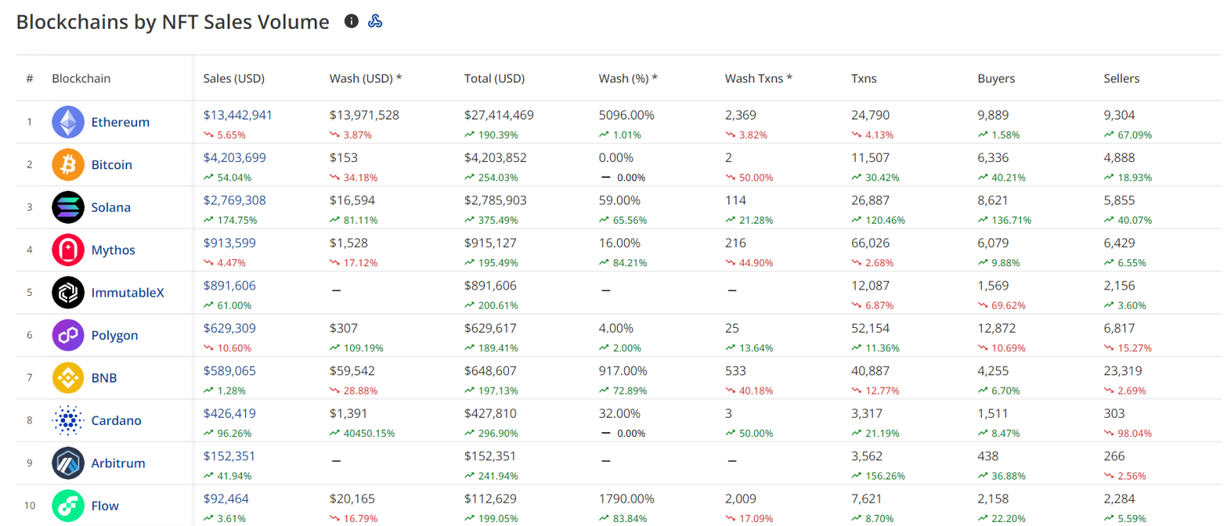
Task: Sort by Wash (USD) column header
Action: point(365,79)
